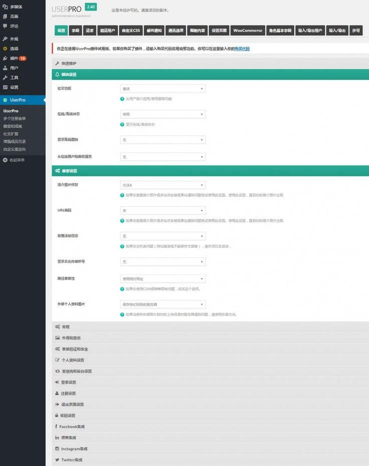Viewport: 369px width, 466px height.
Task: Switch to the 邮件通知 tab
Action: coord(154,31)
